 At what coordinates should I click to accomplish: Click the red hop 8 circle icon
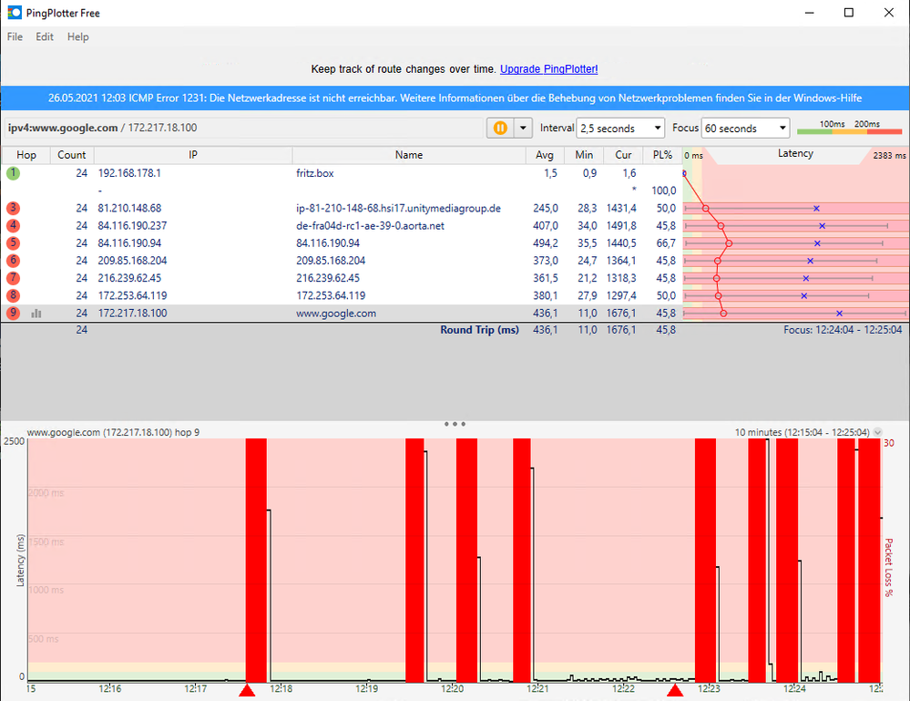pos(13,295)
